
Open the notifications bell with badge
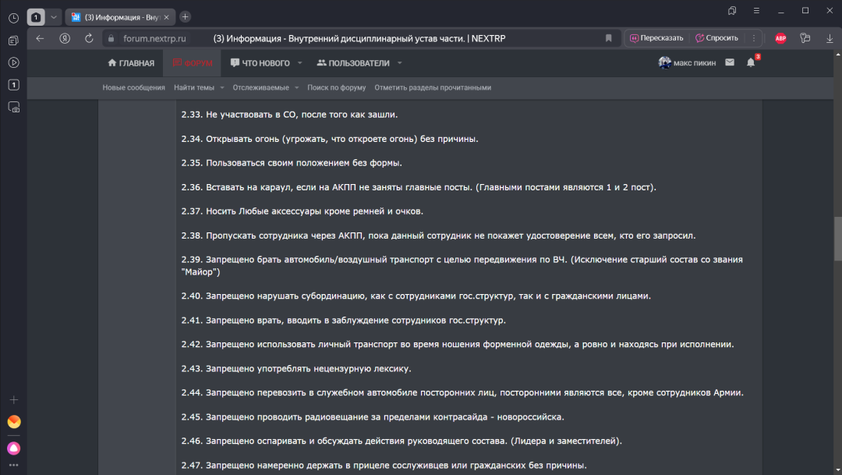pyautogui.click(x=751, y=63)
